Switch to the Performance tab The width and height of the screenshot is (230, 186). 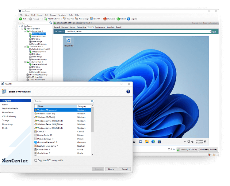tap(100, 27)
